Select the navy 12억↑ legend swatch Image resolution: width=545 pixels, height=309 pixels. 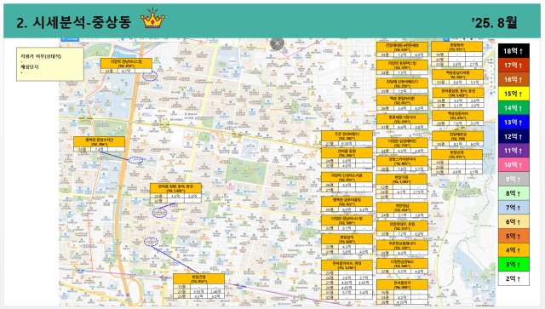point(513,136)
